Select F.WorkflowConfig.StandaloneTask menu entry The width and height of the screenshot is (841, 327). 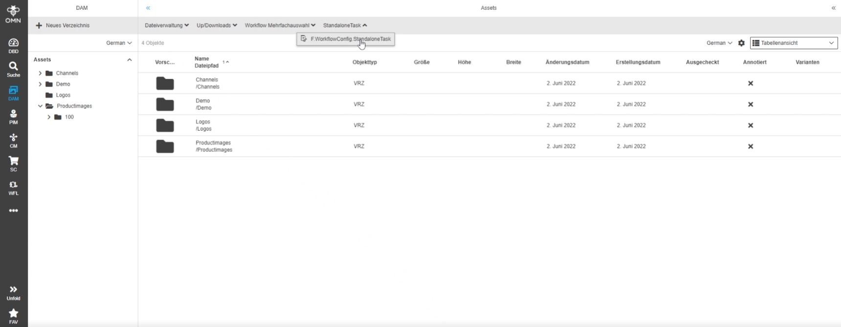click(350, 39)
